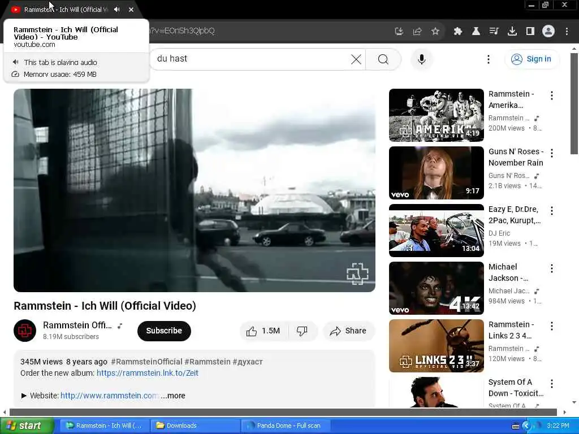Open the #духаст hashtag

coord(248,362)
